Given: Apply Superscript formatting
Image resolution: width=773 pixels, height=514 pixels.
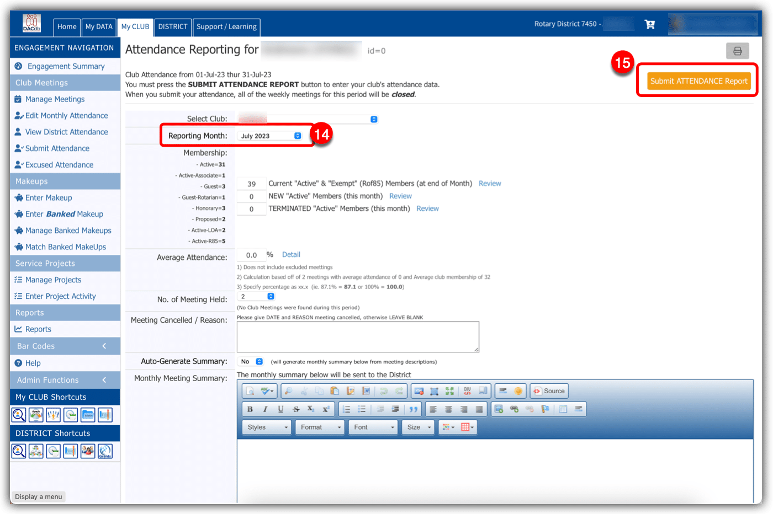Looking at the screenshot, I should [326, 409].
